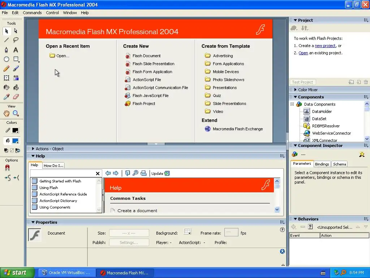
Task: Select the Pencil tool
Action: coord(7,68)
